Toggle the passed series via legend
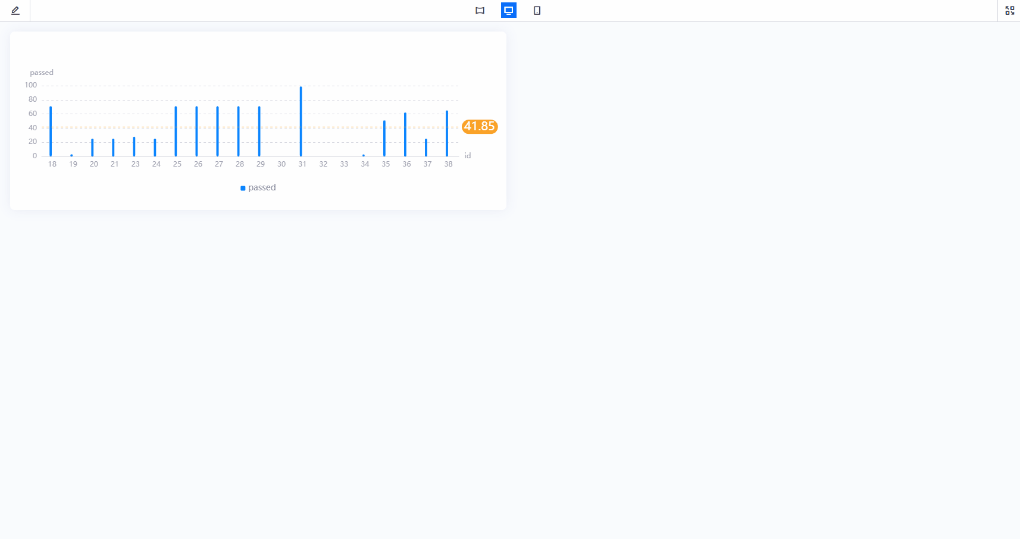This screenshot has width=1020, height=539. click(x=257, y=187)
